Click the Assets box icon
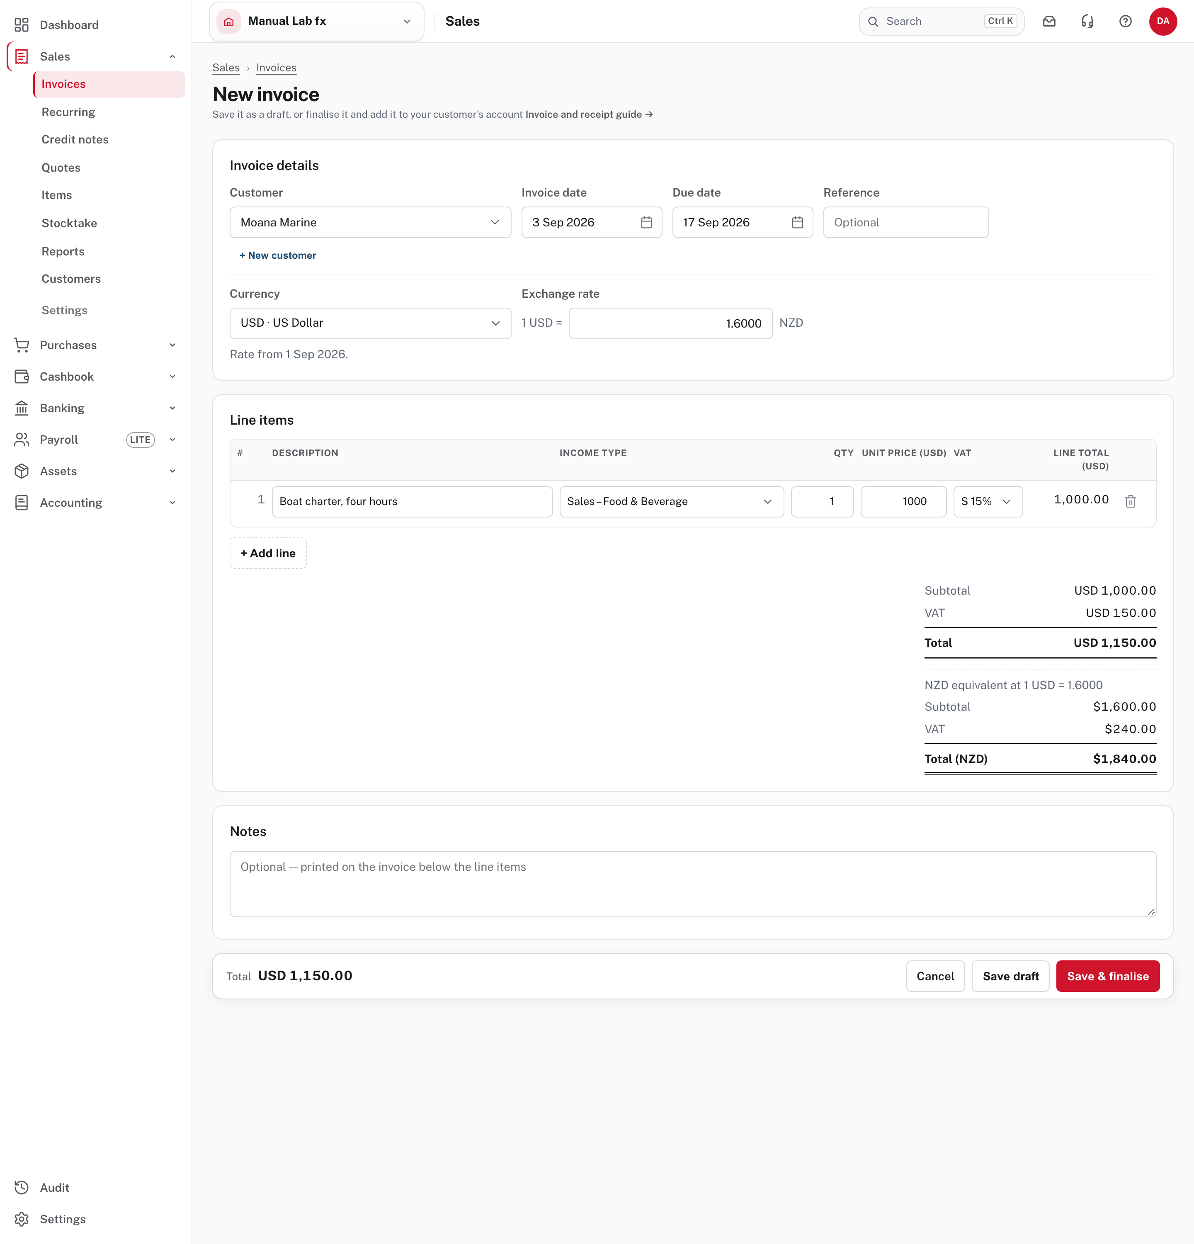 coord(22,471)
